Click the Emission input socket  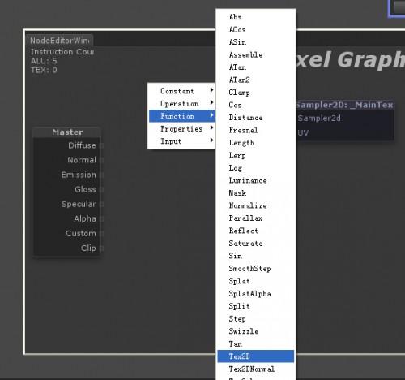click(x=101, y=175)
